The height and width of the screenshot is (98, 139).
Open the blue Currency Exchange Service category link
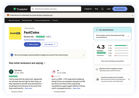click(34, 40)
